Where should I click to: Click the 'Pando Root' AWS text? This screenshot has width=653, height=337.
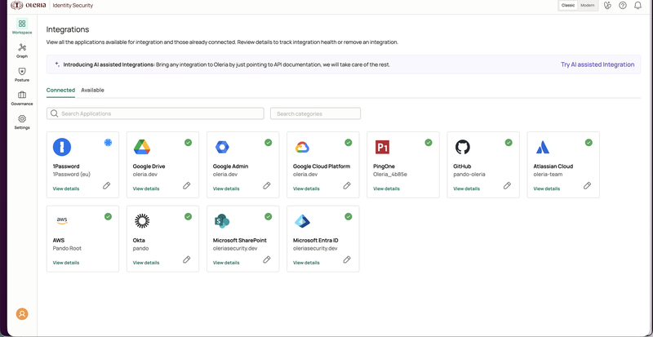click(67, 249)
